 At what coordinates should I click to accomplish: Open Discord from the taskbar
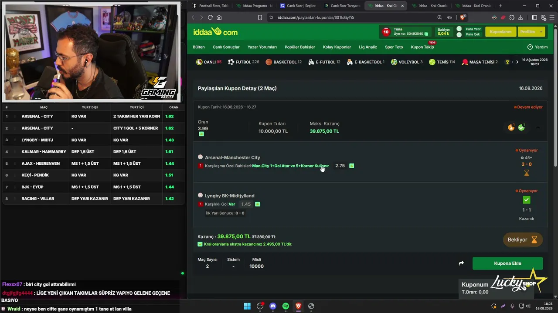273,306
